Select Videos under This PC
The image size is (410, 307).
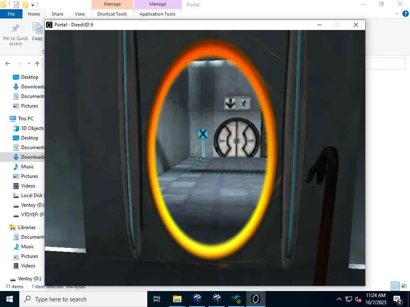click(x=28, y=186)
